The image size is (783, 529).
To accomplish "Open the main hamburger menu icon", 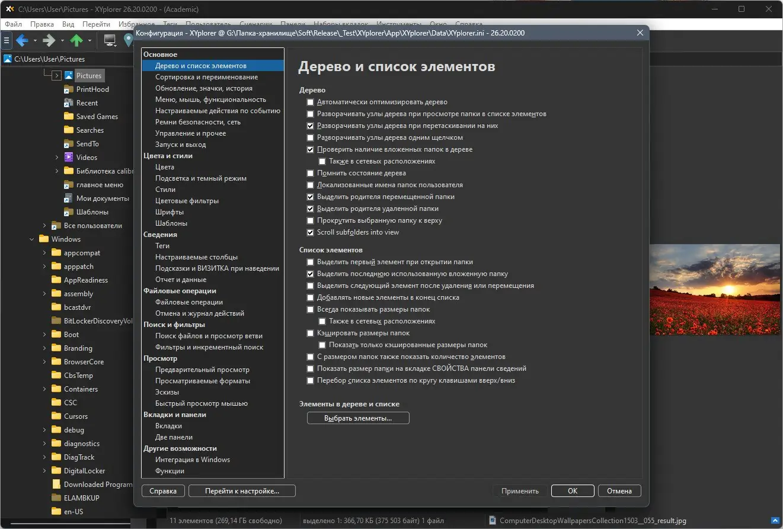I will coord(7,40).
